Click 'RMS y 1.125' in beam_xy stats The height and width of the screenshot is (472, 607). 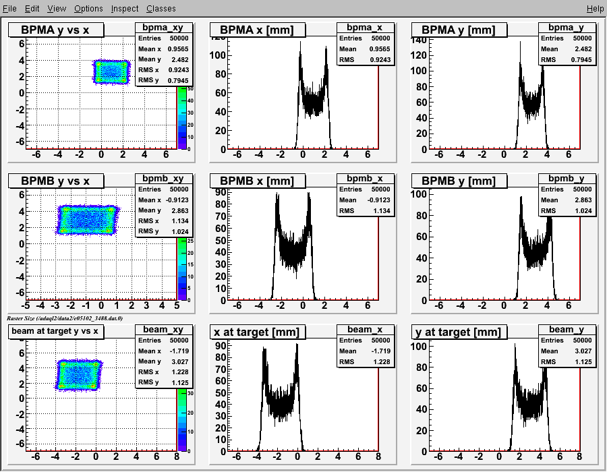tap(163, 382)
